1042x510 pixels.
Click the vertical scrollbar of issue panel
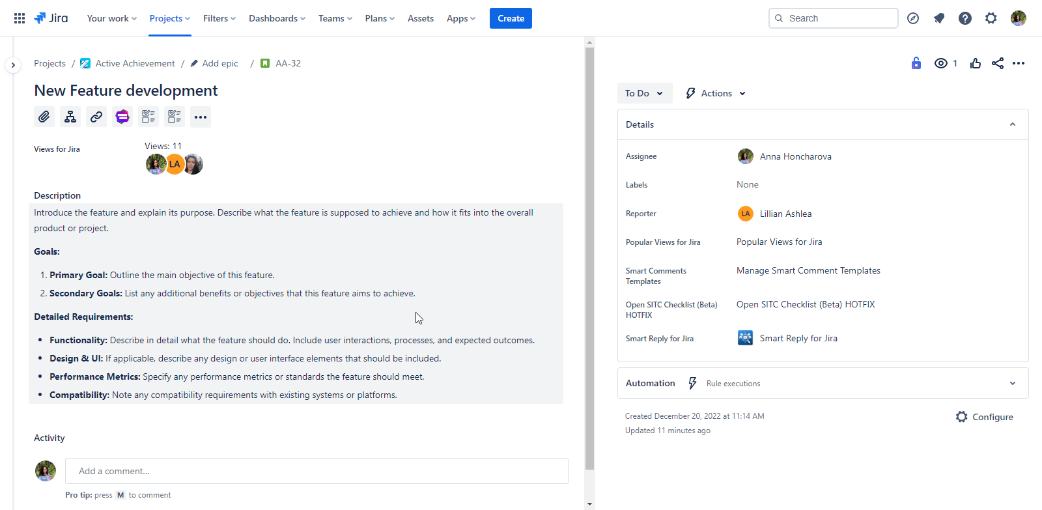pos(589,261)
